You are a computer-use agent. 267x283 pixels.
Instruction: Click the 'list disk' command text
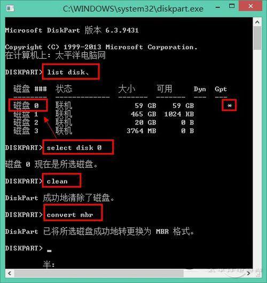68,72
